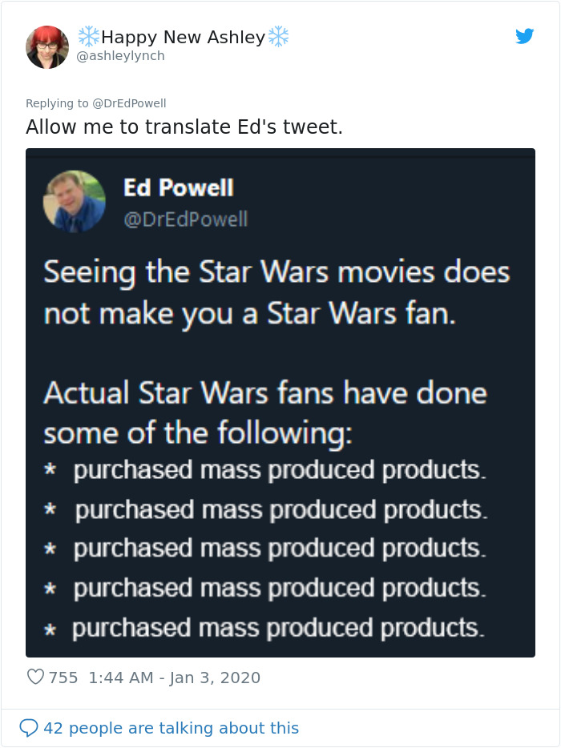Open the embedded Ed Powell tweet image
561x748 pixels.
tap(280, 400)
